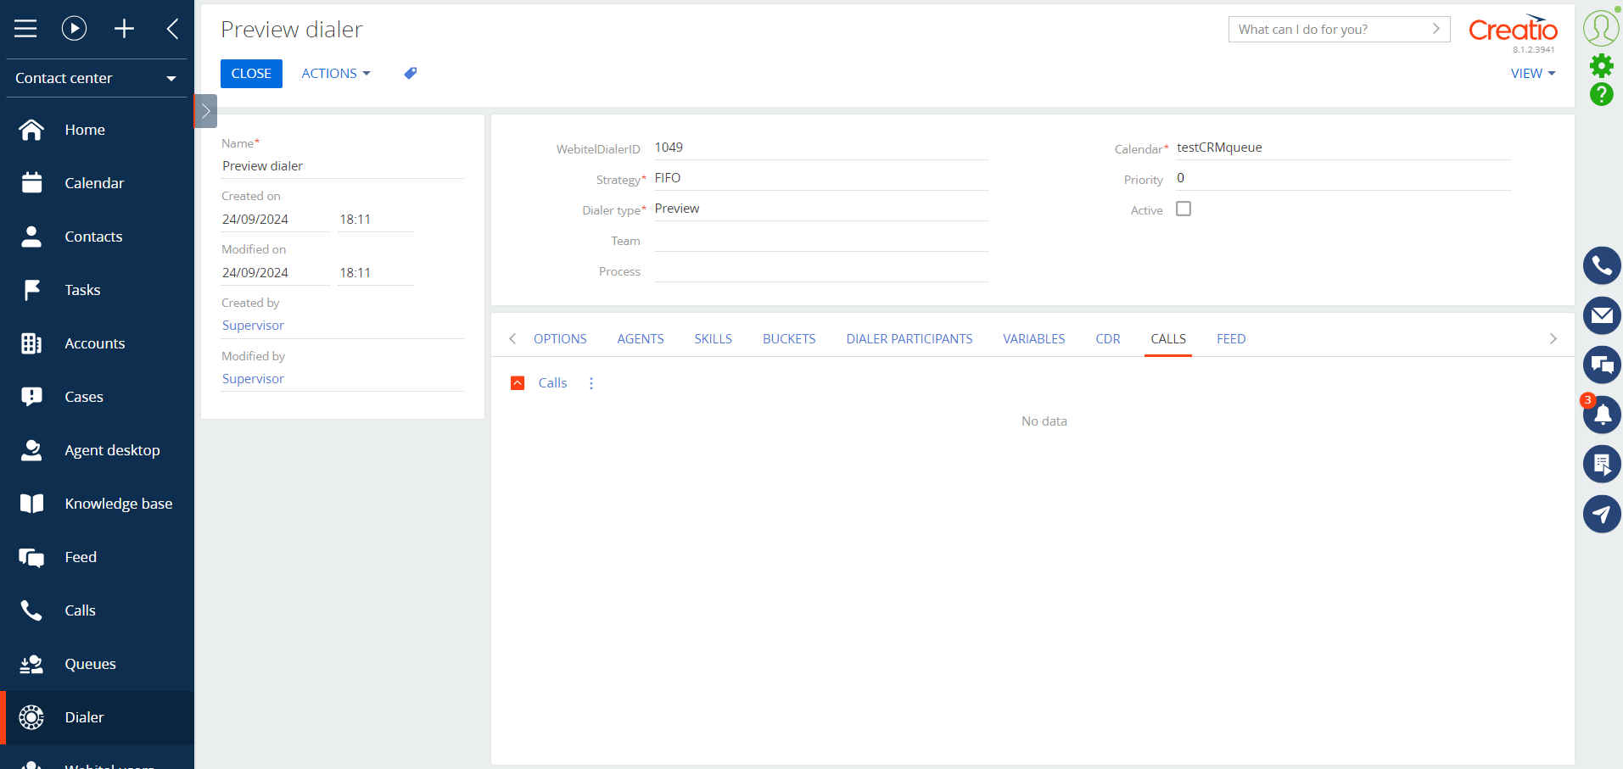Toggle the Active checkbox
1623x769 pixels.
click(1184, 209)
